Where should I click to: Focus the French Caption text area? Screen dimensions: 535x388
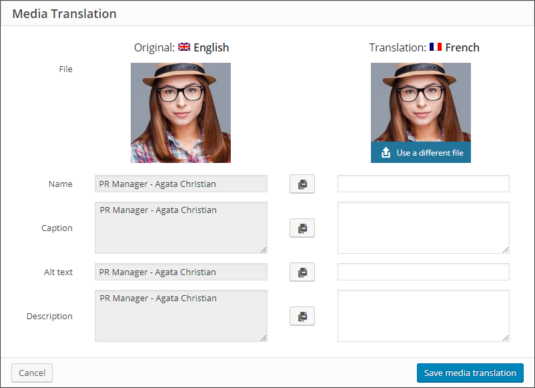(x=424, y=228)
